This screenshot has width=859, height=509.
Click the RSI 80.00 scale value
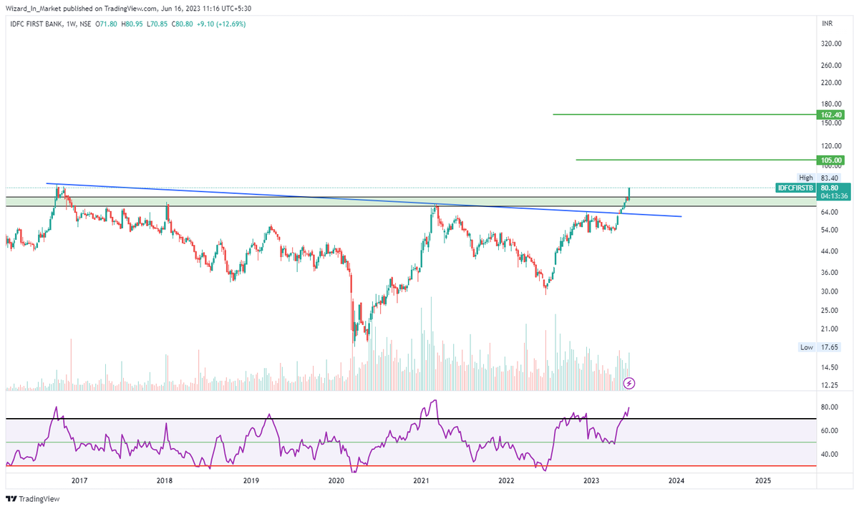(x=830, y=407)
